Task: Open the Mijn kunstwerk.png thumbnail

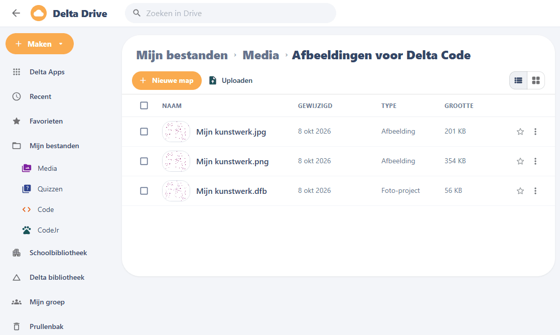Action: 176,161
